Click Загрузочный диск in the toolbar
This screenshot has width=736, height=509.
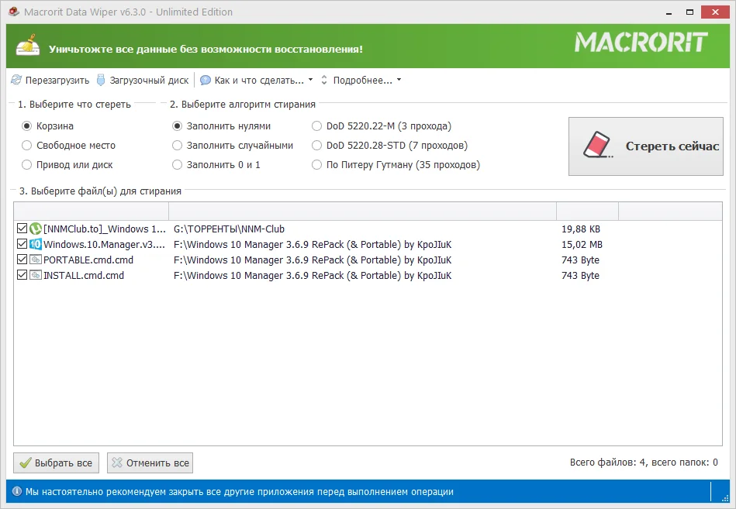click(143, 80)
